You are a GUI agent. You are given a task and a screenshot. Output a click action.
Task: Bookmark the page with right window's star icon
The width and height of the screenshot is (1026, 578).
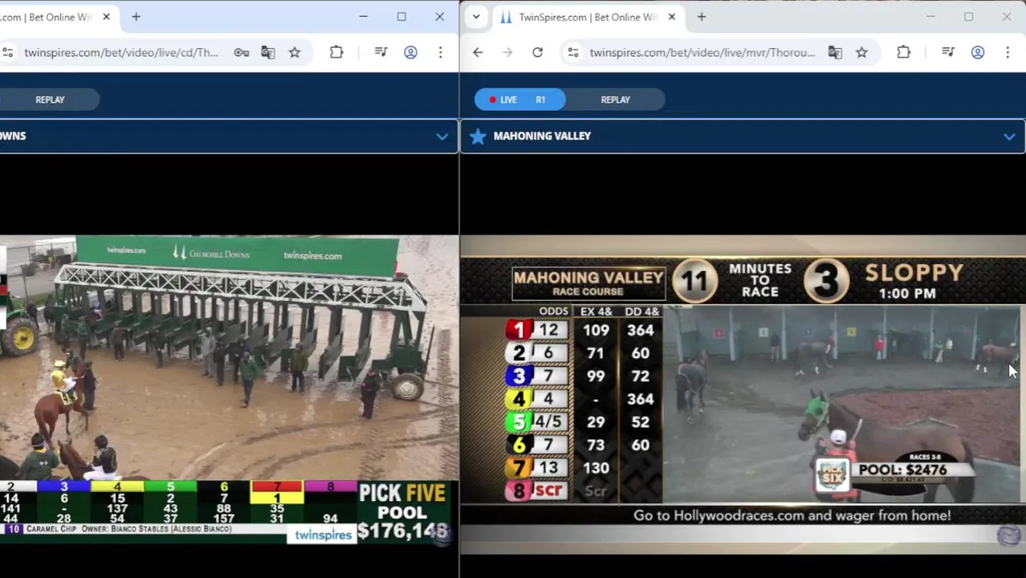click(861, 53)
